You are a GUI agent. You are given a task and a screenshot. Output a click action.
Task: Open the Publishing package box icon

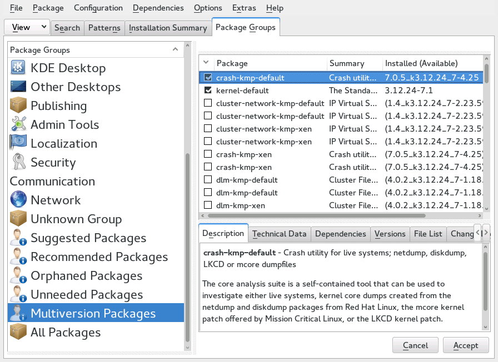click(18, 105)
